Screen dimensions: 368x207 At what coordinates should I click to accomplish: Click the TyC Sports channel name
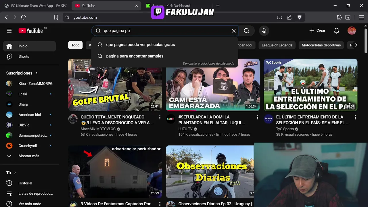[x=285, y=129]
